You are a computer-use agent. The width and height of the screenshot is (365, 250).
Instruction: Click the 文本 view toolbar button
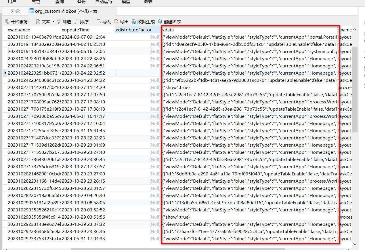43,22
